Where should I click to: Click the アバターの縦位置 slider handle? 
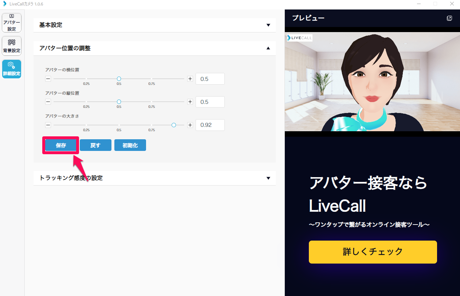[x=119, y=102]
